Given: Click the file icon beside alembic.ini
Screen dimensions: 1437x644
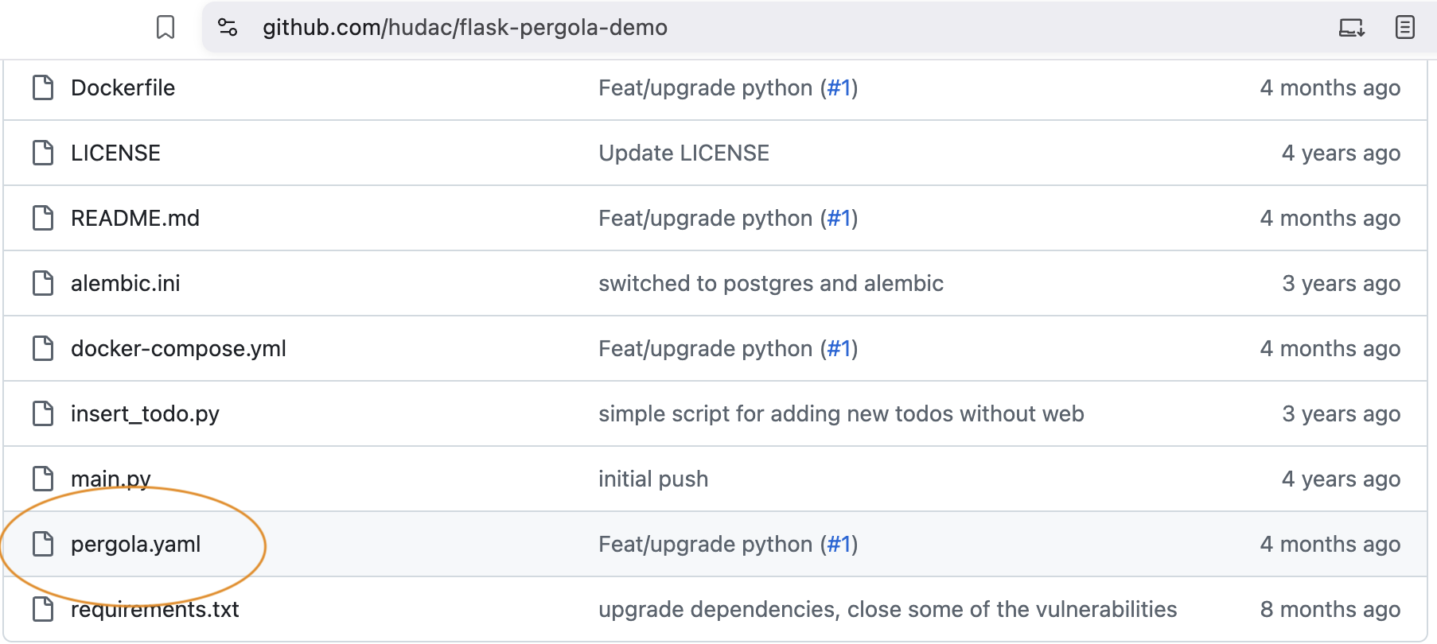Looking at the screenshot, I should click(x=42, y=283).
